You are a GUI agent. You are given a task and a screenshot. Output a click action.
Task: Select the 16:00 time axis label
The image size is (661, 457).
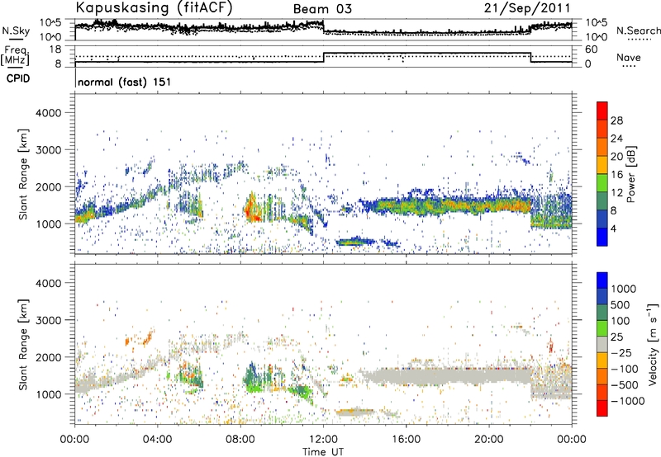point(406,440)
